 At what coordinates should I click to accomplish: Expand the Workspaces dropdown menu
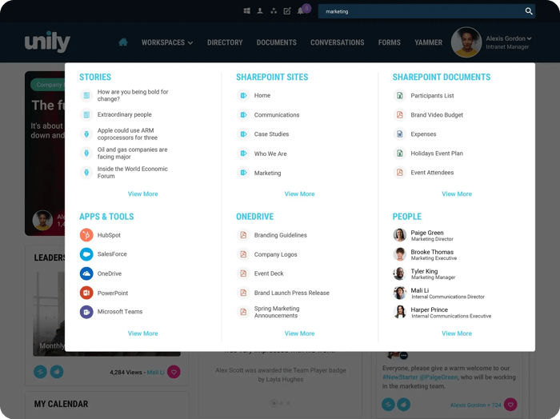pyautogui.click(x=166, y=42)
